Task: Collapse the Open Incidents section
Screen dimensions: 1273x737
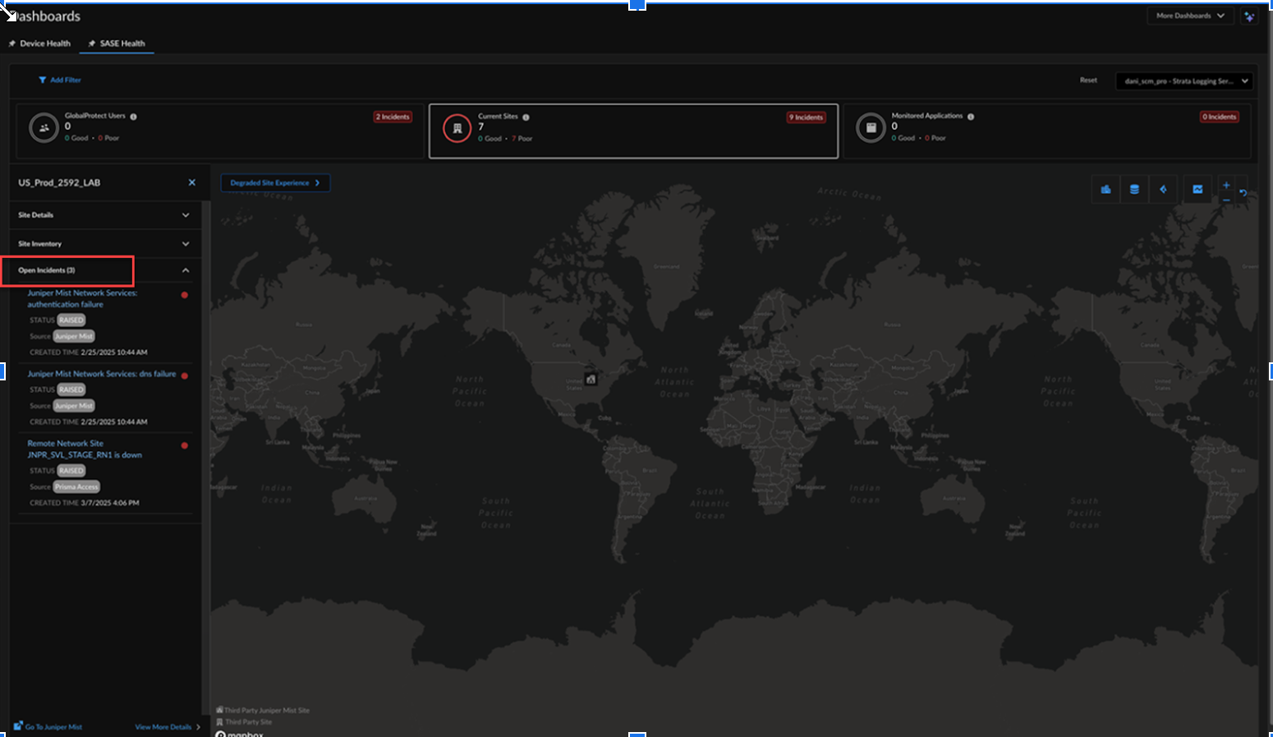Action: click(x=186, y=270)
